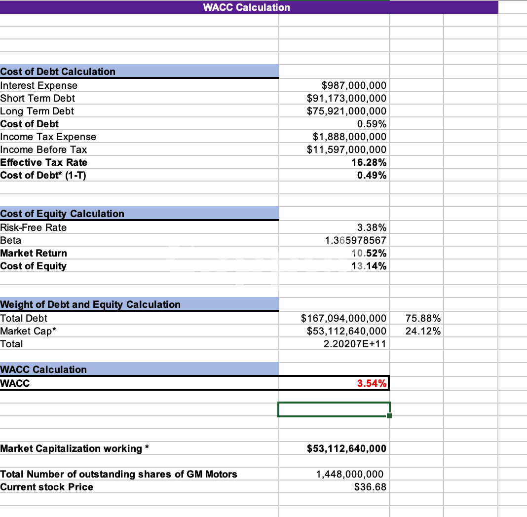Select the Short Term Debt value cell
527x517 pixels.
pyautogui.click(x=346, y=98)
